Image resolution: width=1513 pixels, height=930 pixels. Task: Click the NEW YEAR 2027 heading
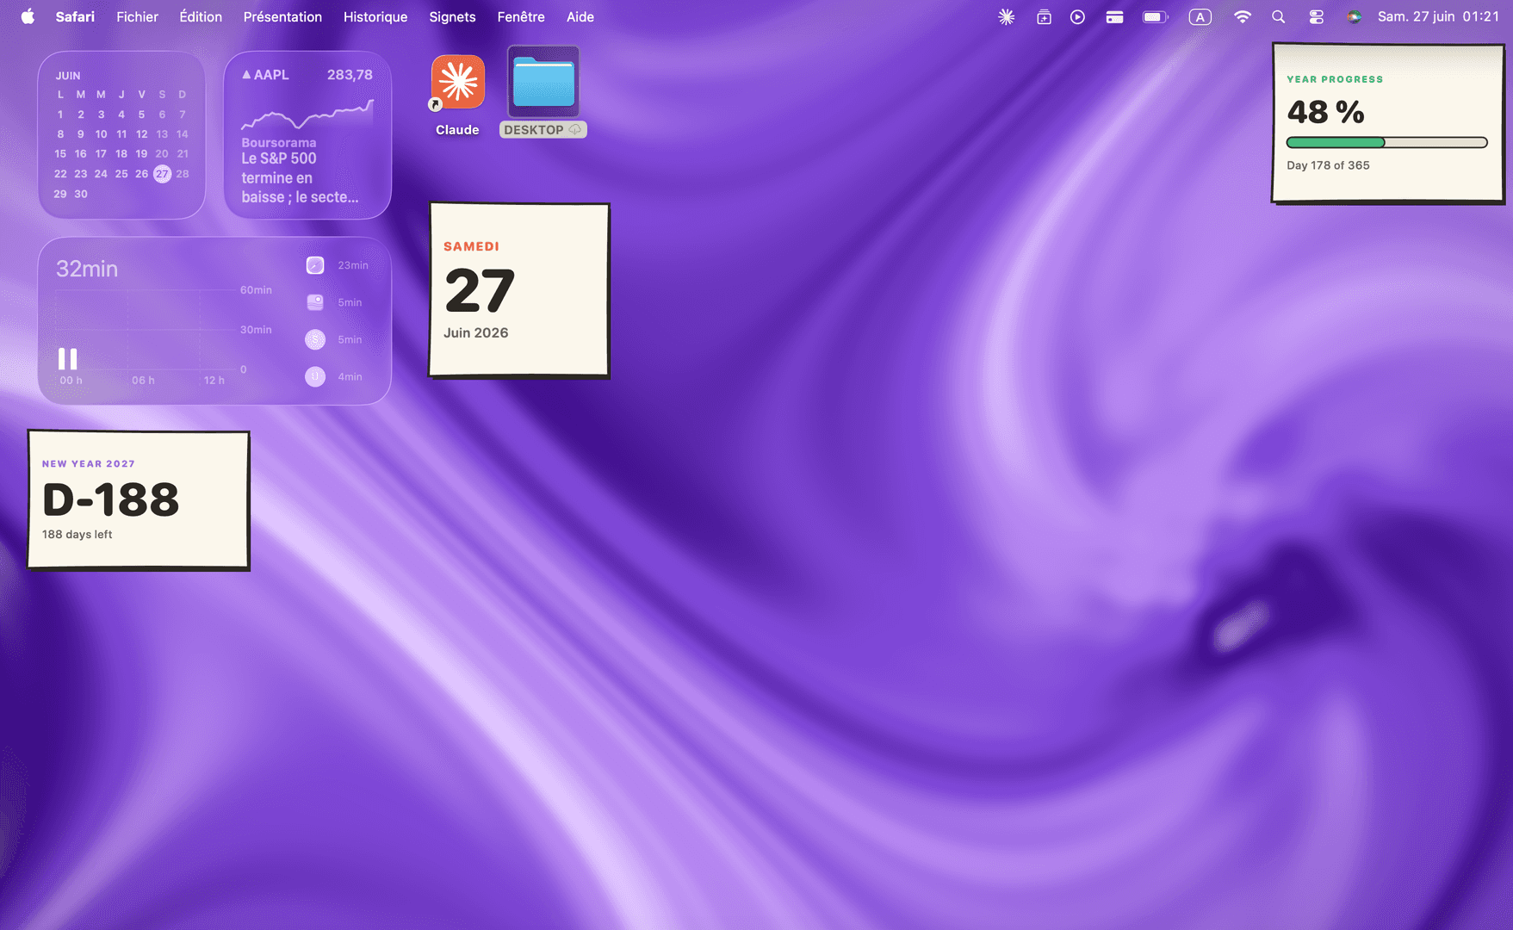[x=89, y=464]
